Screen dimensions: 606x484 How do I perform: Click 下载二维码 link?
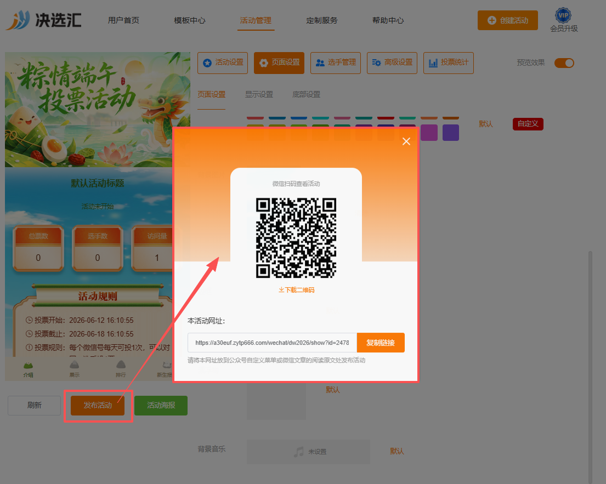click(x=297, y=290)
